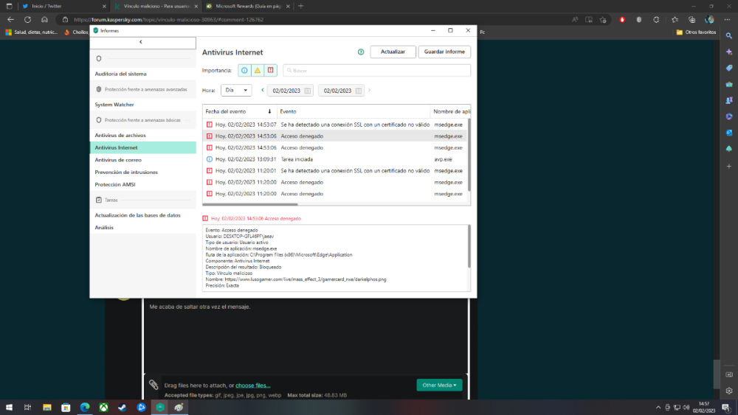
Task: Focus the Buscar search field
Action: tap(376, 71)
